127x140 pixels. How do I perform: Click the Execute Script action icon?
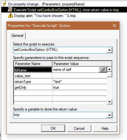pos(10,10)
